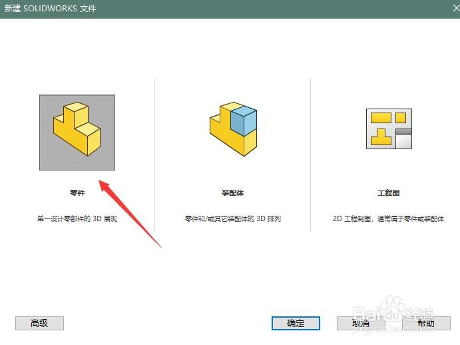The width and height of the screenshot is (460, 345).
Task: Close the 新建 SOLIDWORKS 文件 dialog
Action: [455, 8]
